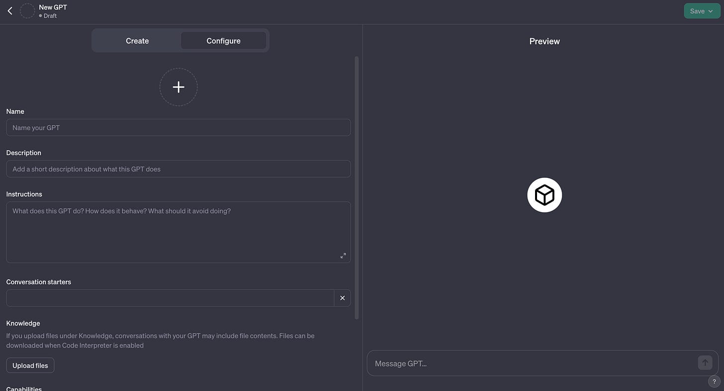Viewport: 724px width, 391px height.
Task: Add a profile image with the plus icon
Action: (x=179, y=87)
